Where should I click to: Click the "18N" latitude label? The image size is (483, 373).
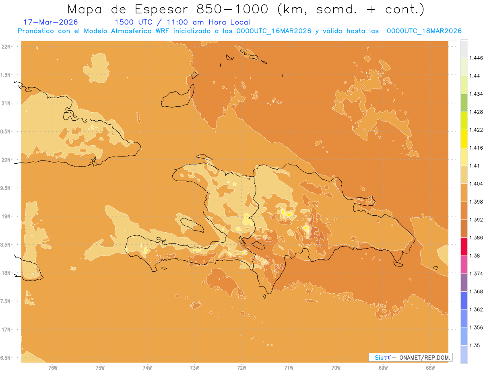pos(6,273)
